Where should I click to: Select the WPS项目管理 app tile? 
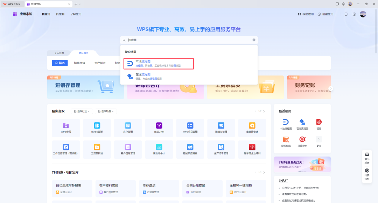(x=190, y=128)
